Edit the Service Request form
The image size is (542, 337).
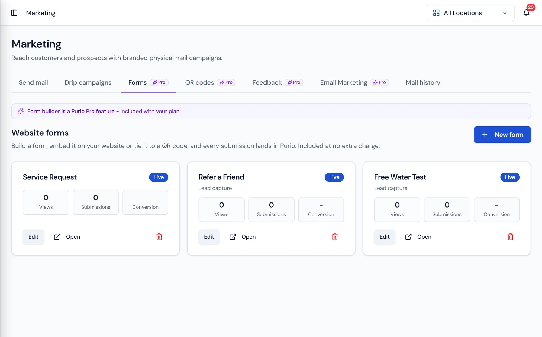point(33,237)
